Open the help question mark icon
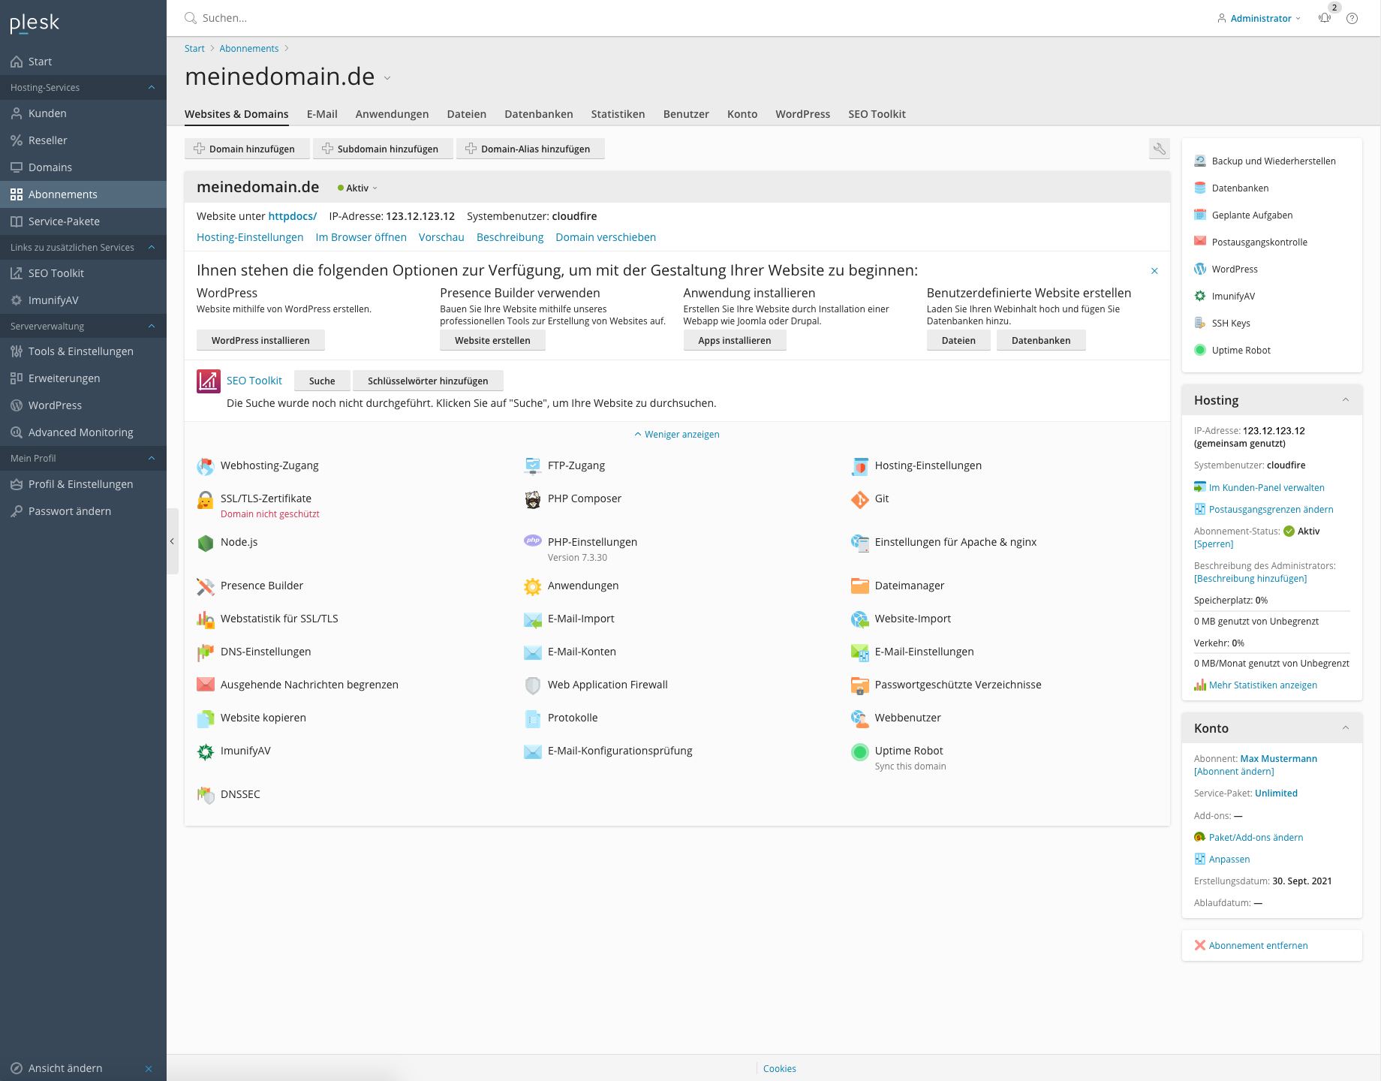The height and width of the screenshot is (1081, 1381). 1352,18
